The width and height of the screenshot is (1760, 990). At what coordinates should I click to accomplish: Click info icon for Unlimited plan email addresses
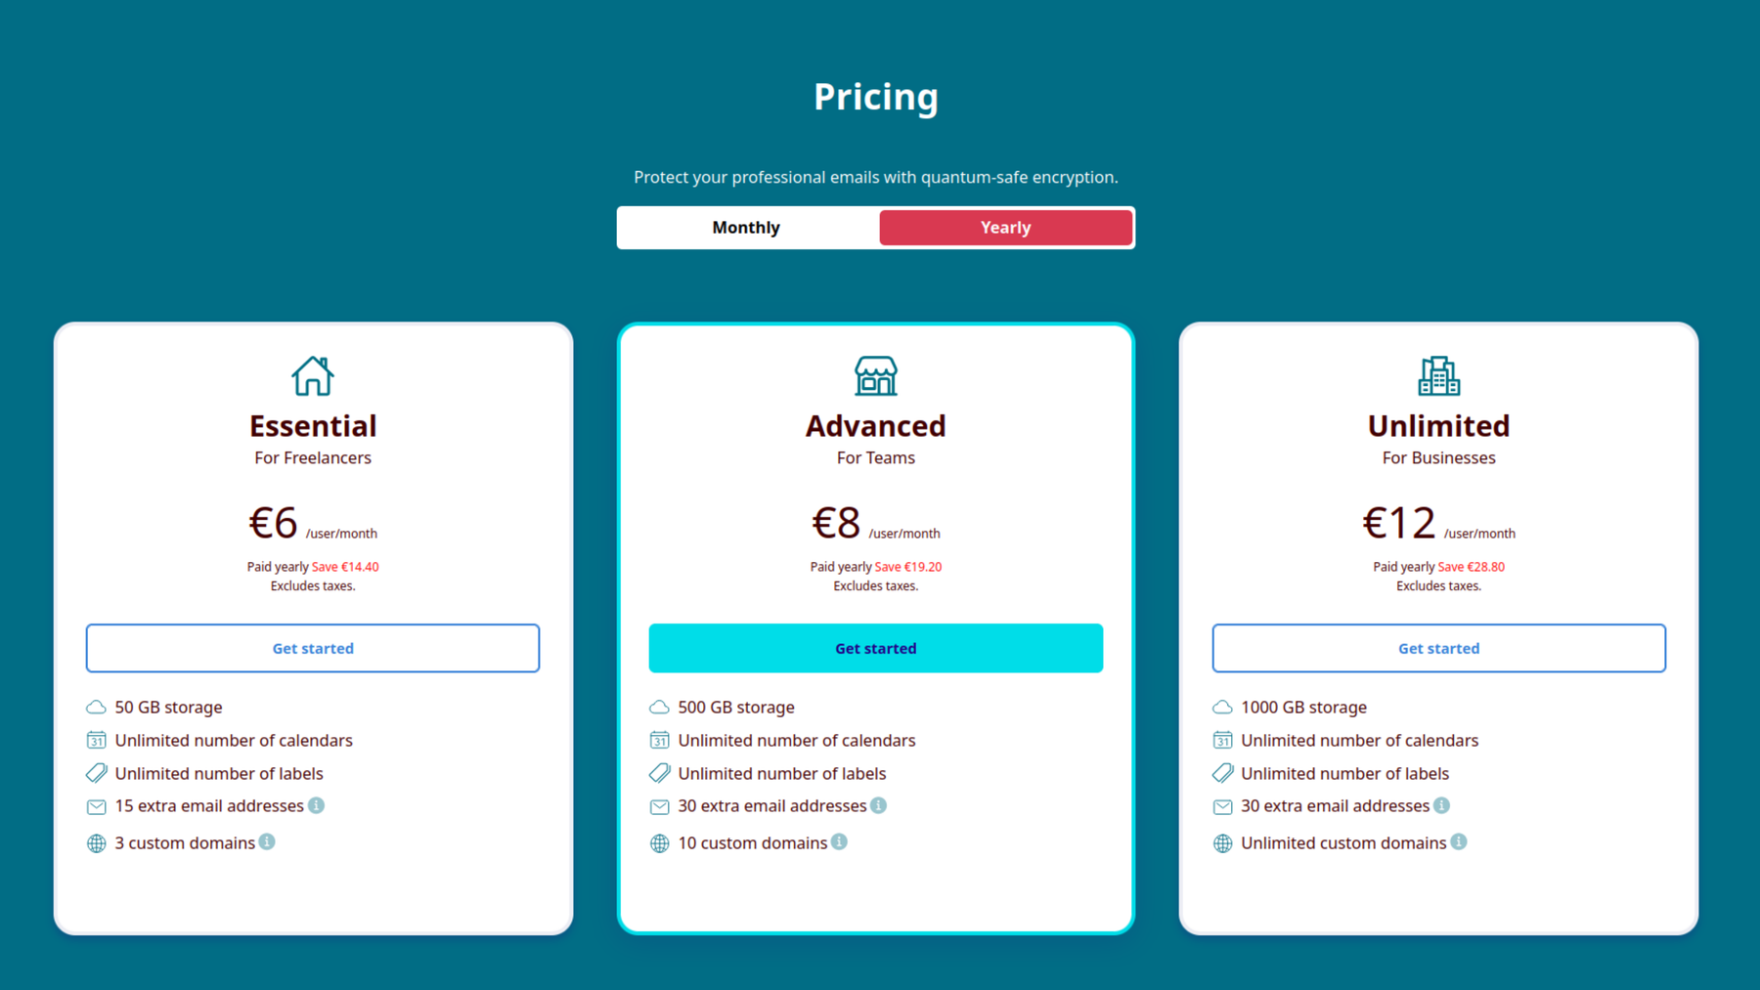pyautogui.click(x=1442, y=805)
